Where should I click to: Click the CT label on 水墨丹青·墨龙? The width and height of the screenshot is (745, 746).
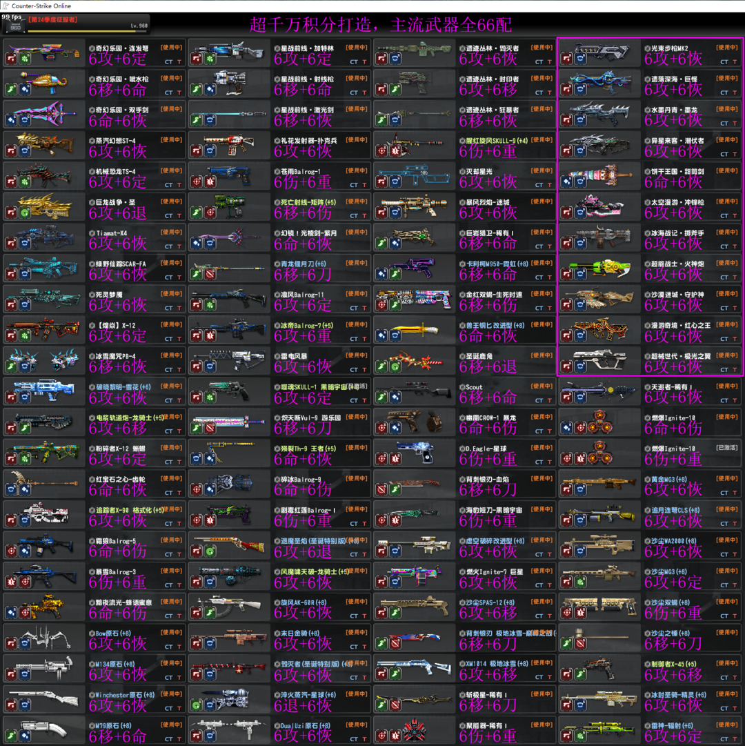click(724, 124)
